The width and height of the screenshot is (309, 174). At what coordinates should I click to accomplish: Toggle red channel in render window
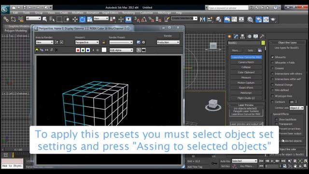pos(78,50)
